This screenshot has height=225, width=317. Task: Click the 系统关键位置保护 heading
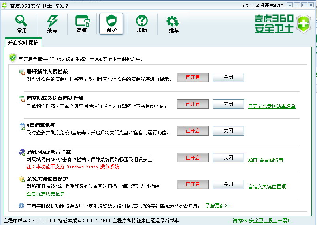point(47,179)
